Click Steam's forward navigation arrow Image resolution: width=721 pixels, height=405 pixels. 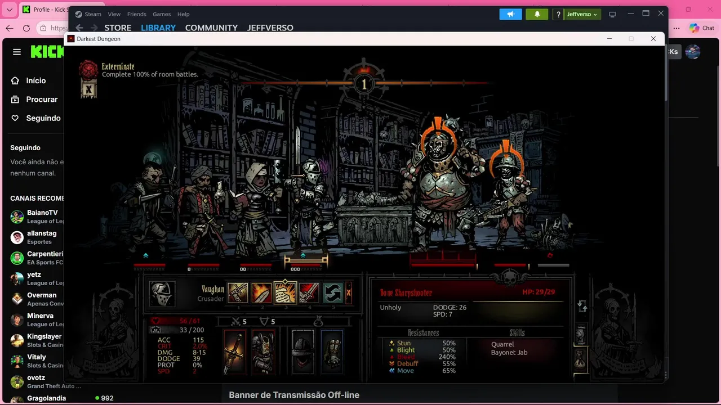(x=94, y=28)
